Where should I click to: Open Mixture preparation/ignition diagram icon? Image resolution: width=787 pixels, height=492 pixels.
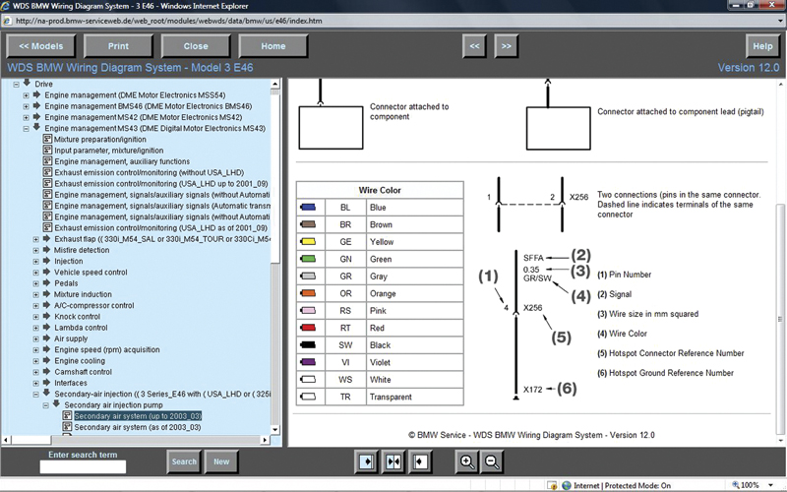coord(47,139)
